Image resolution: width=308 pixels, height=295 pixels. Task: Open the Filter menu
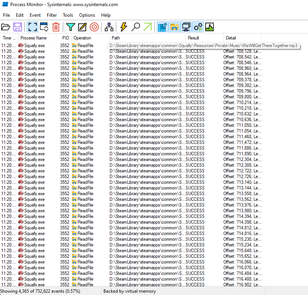[x=52, y=15]
